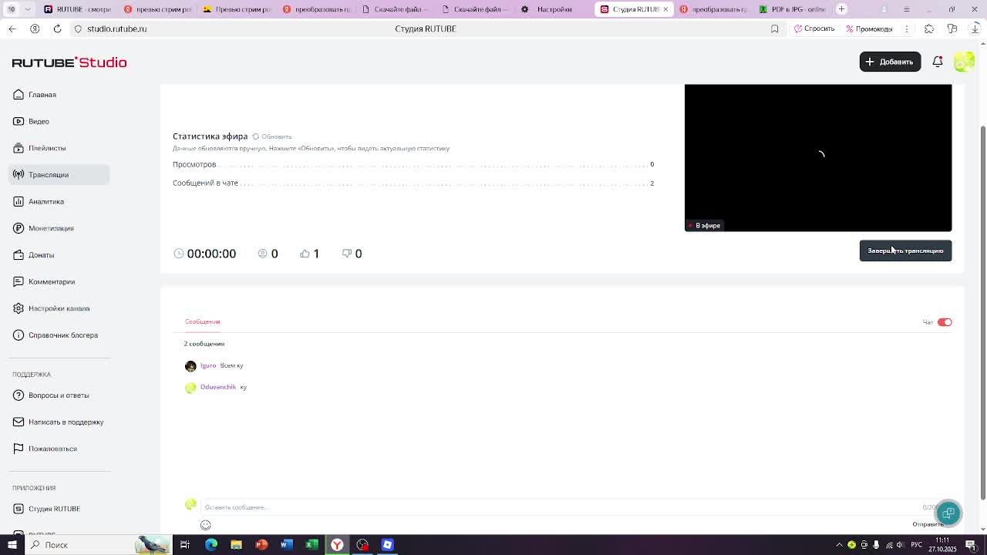The image size is (987, 555).
Task: Open the floating support chat widget
Action: tap(948, 513)
